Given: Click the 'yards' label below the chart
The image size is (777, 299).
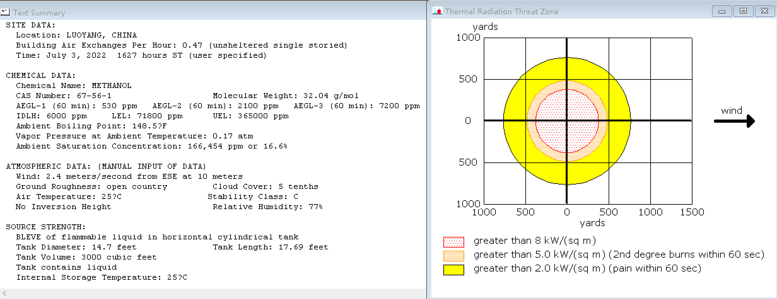Looking at the screenshot, I should (593, 223).
